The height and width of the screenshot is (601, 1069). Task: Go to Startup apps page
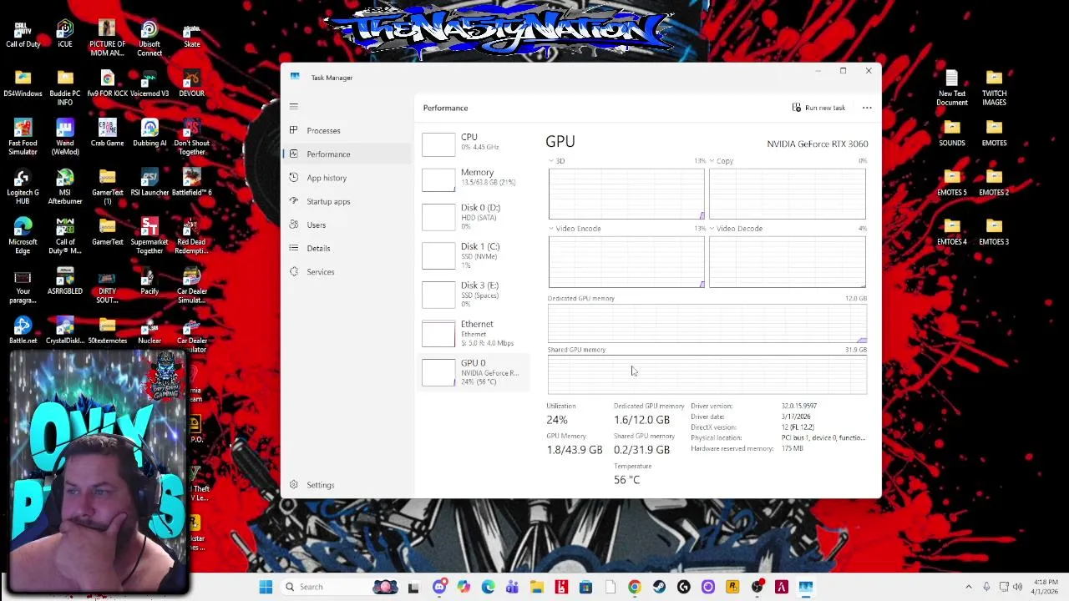346,201
